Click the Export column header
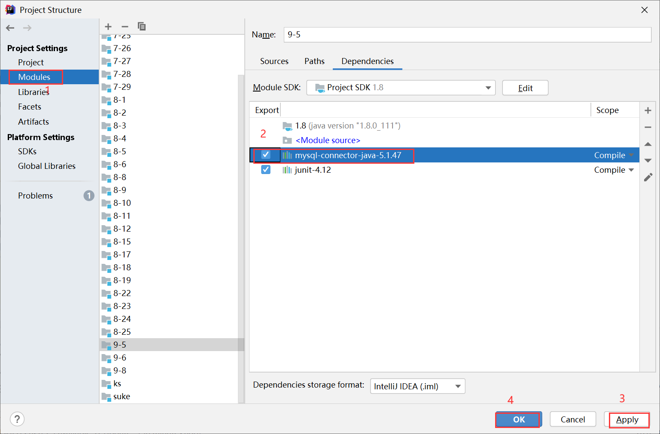 coord(267,110)
